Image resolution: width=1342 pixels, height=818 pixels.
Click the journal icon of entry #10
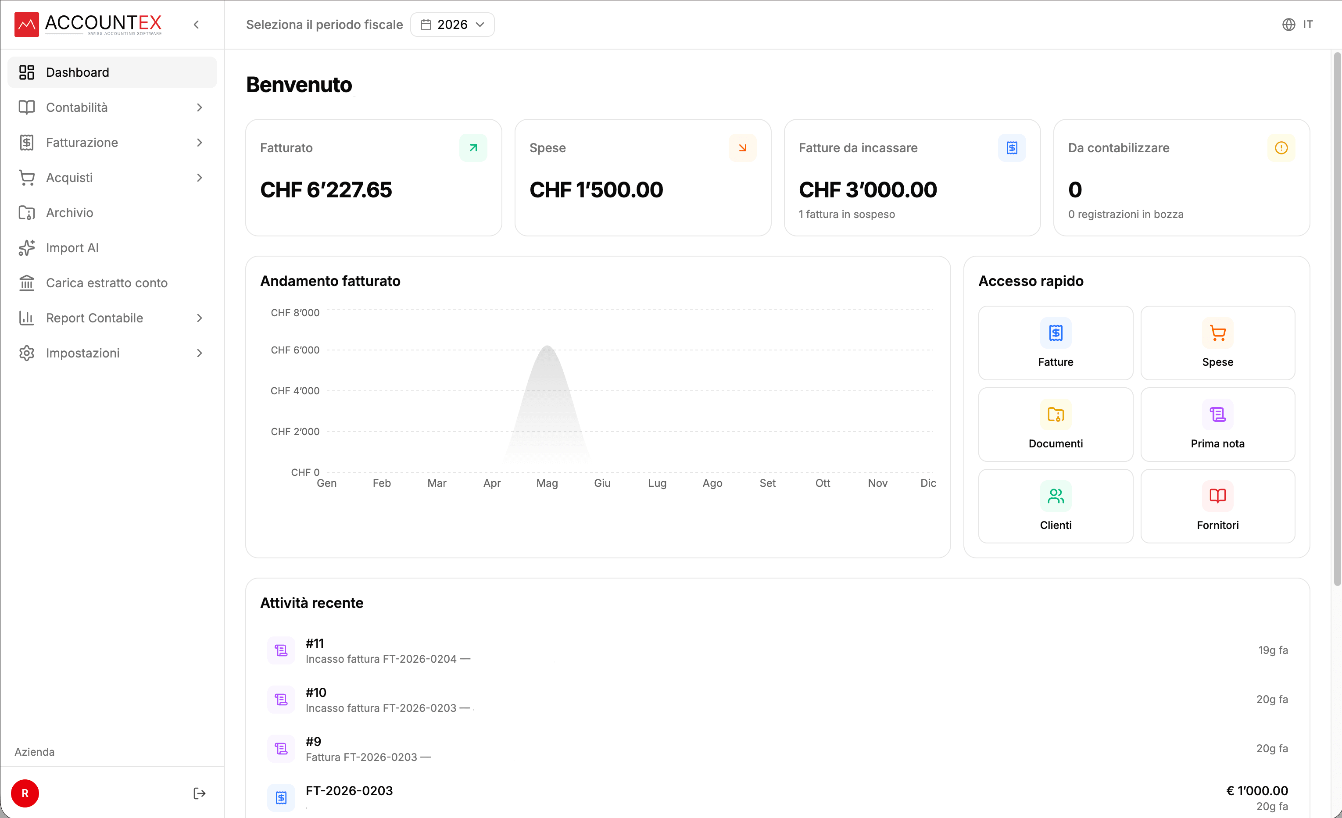point(281,699)
